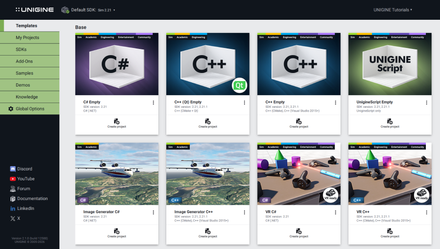Viewport: 440px width, 249px height.
Task: Open the UNIGINE Tutorials dropdown
Action: [x=392, y=10]
